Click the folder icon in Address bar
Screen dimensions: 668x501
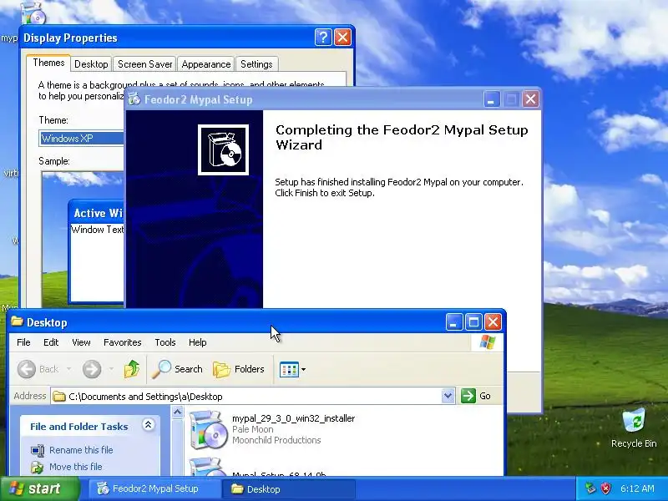(58, 397)
